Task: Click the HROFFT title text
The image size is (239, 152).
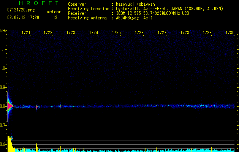Action: pyautogui.click(x=39, y=3)
